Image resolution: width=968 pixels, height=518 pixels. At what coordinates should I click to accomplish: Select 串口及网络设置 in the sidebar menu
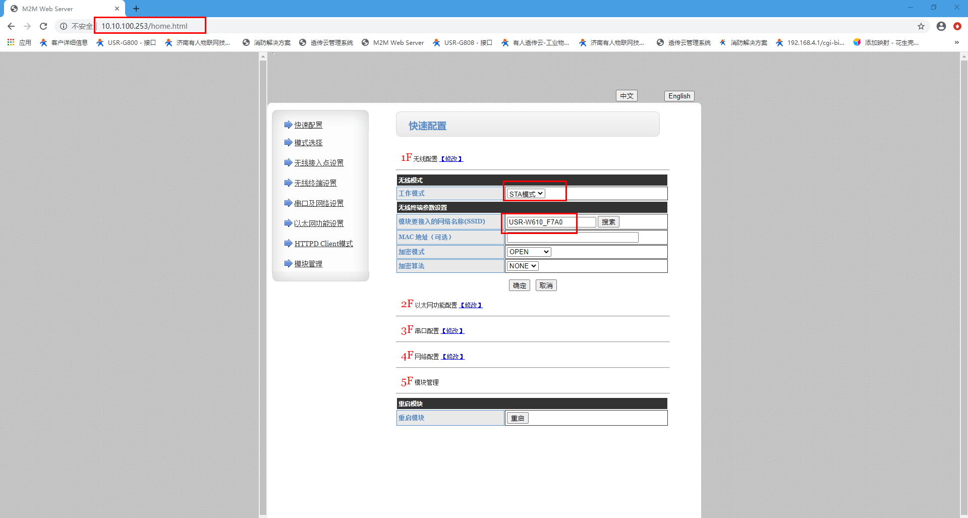319,203
